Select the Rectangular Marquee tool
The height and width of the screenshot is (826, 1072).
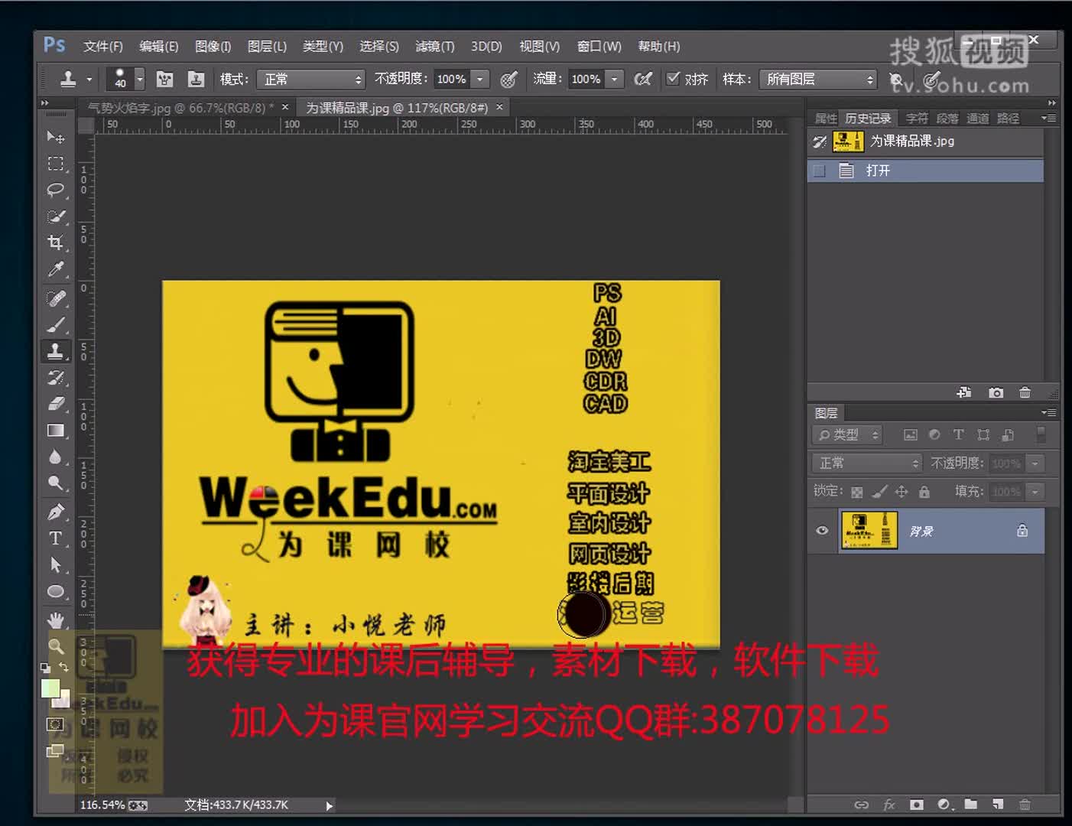[55, 163]
